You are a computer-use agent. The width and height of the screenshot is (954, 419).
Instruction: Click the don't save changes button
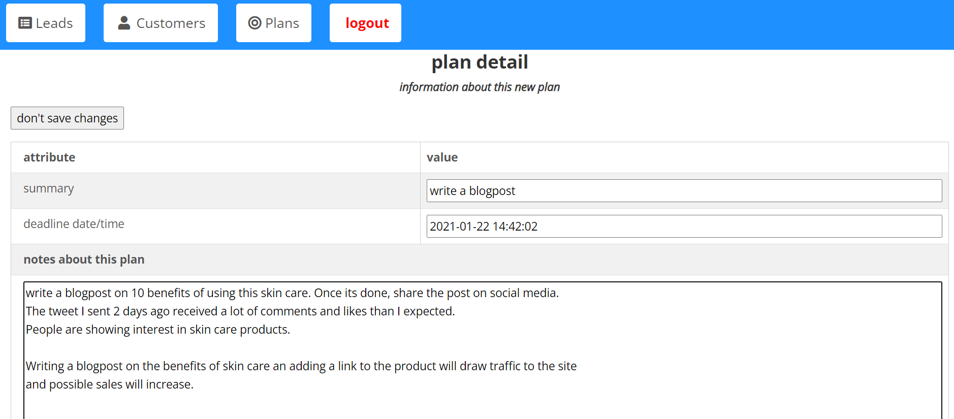tap(67, 118)
